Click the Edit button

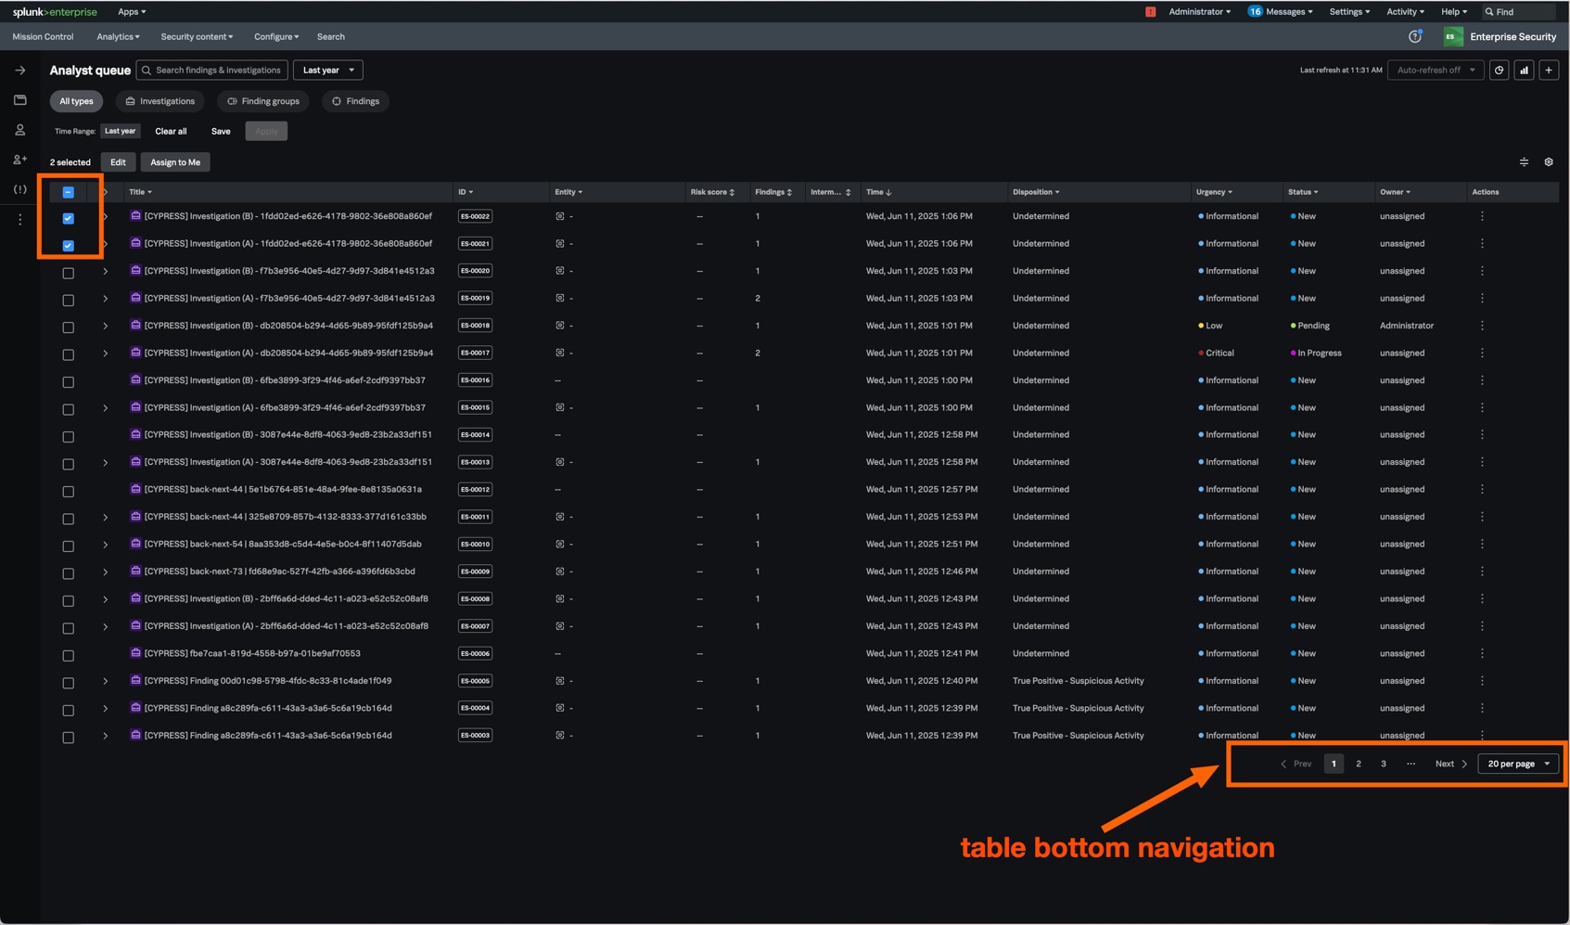click(x=118, y=162)
